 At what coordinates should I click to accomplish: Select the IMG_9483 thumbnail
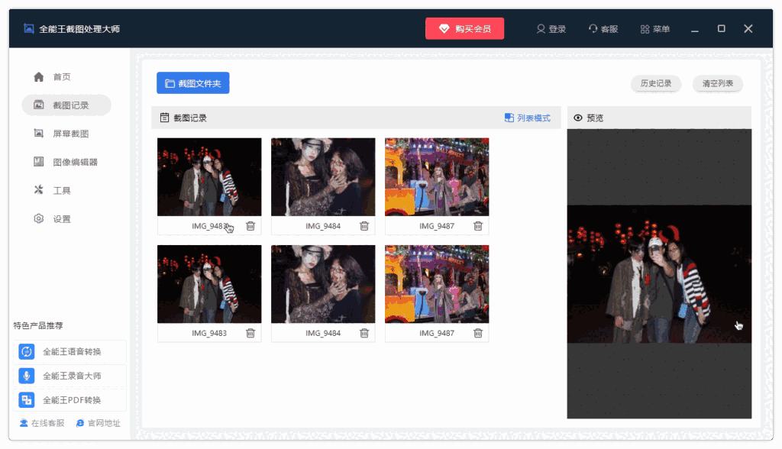coord(209,176)
